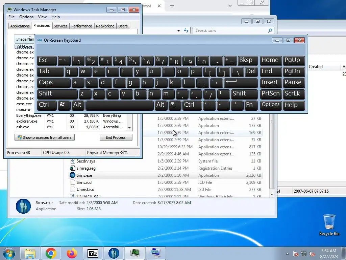This screenshot has height=260, width=346.
Task: Click the right arrow key on keyboard
Action: coord(237,105)
